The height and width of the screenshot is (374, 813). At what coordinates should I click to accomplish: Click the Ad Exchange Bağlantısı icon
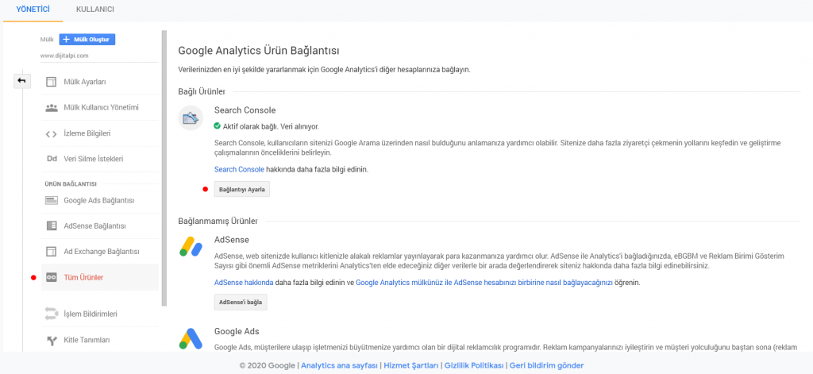click(51, 252)
